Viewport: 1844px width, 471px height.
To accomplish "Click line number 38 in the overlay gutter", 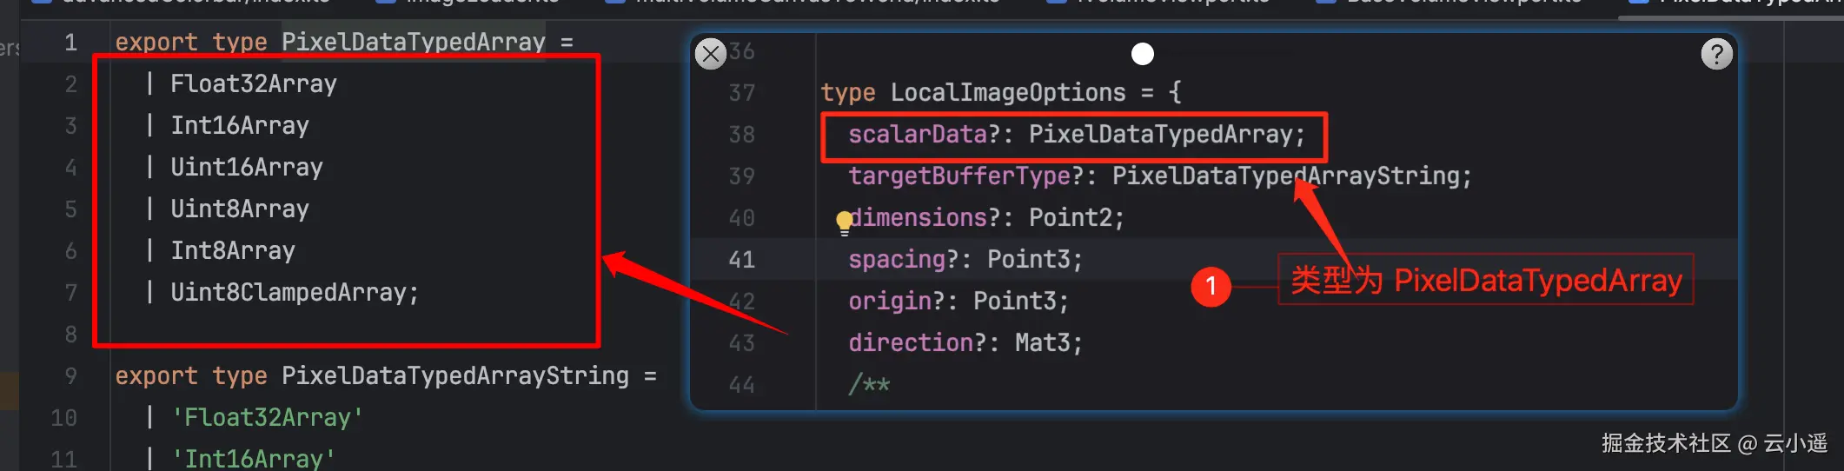I will (741, 135).
